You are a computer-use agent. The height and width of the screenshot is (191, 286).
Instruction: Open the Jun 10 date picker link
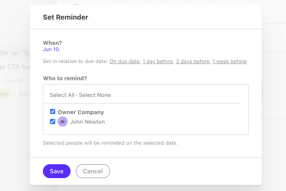pyautogui.click(x=51, y=49)
